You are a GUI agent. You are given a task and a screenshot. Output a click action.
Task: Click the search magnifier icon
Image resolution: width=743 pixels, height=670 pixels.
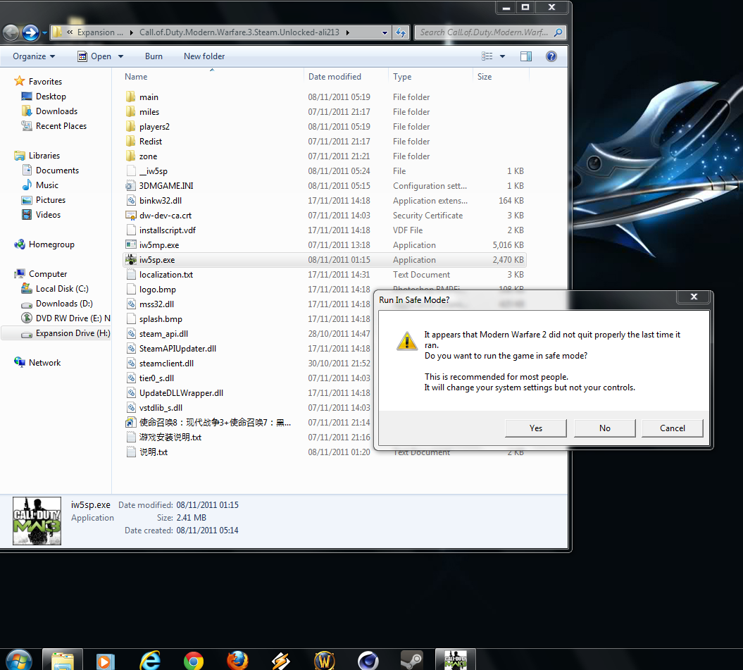[x=558, y=32]
